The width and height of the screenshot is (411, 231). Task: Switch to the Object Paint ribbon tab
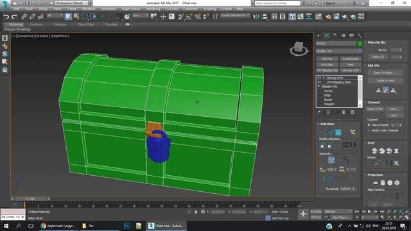tap(85, 24)
